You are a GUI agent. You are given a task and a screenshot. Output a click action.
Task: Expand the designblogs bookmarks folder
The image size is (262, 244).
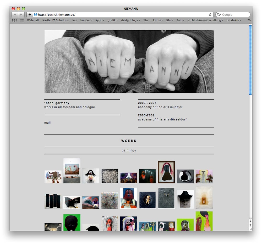(131, 20)
